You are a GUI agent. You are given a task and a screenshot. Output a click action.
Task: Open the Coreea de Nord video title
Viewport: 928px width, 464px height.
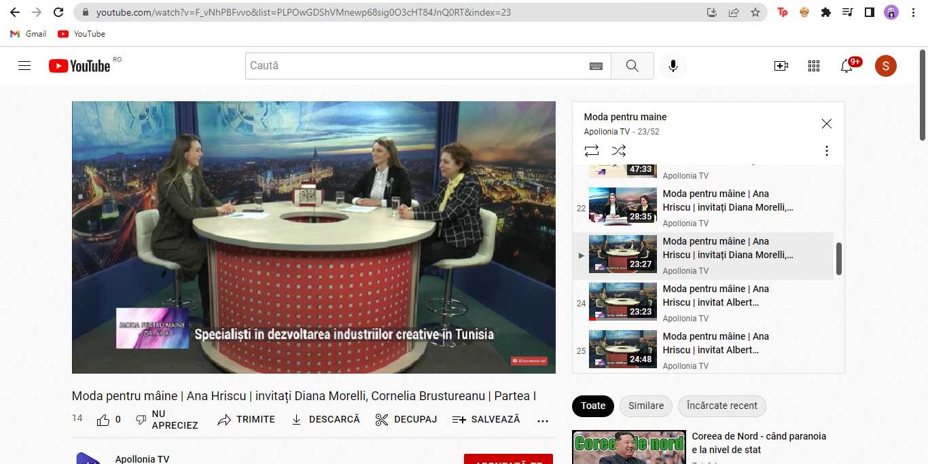click(x=759, y=443)
